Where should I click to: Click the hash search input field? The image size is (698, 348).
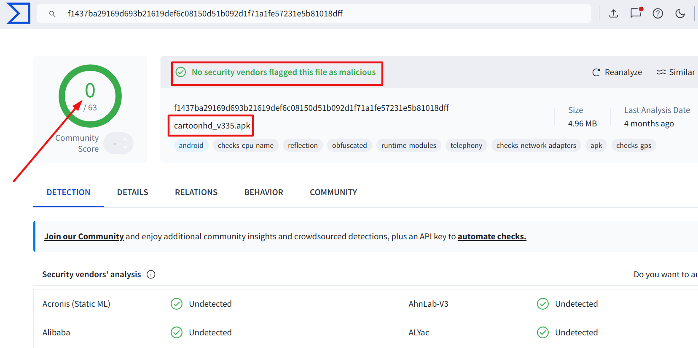(314, 13)
